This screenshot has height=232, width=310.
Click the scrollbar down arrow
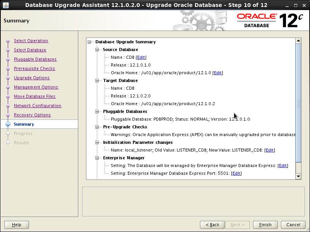click(298, 176)
